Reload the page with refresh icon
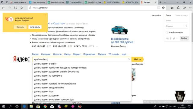Image resolution: width=193 pixels, height=109 pixels. [x=15, y=8]
